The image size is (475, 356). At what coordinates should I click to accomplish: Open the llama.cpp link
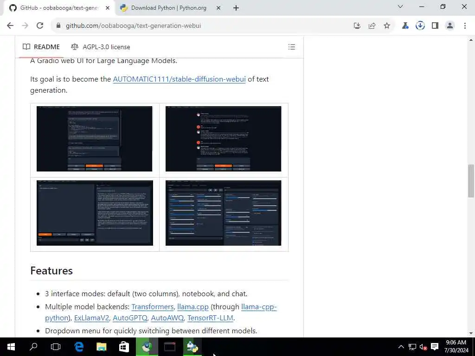pos(193,307)
